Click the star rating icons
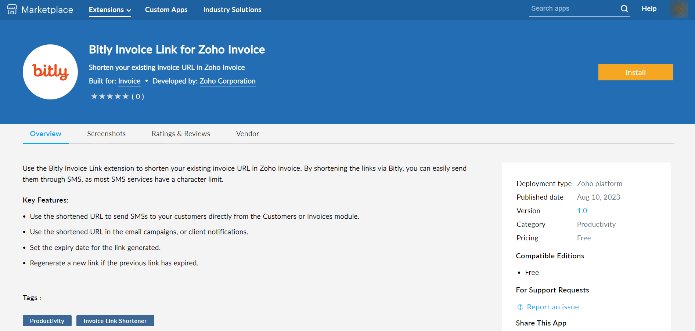The image size is (695, 331). [110, 97]
